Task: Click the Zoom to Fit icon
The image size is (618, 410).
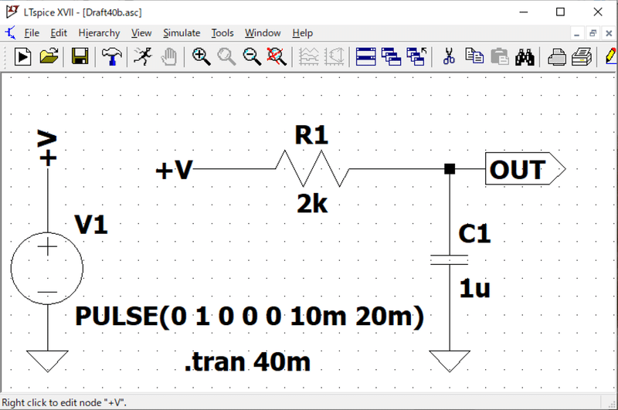Action: (x=277, y=57)
